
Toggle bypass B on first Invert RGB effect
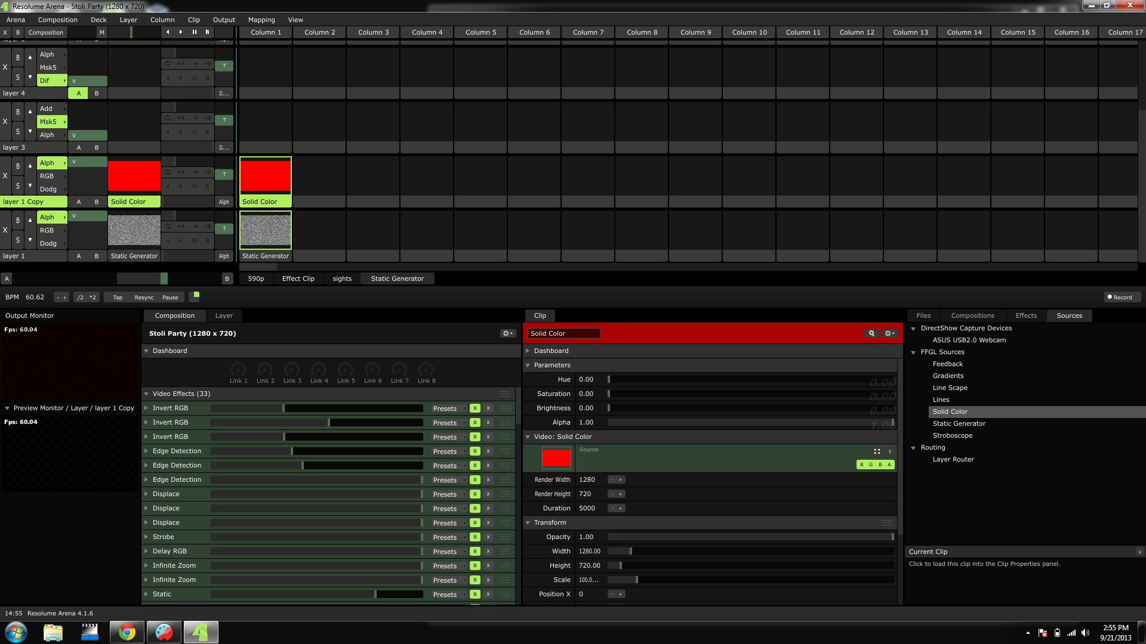pyautogui.click(x=475, y=408)
